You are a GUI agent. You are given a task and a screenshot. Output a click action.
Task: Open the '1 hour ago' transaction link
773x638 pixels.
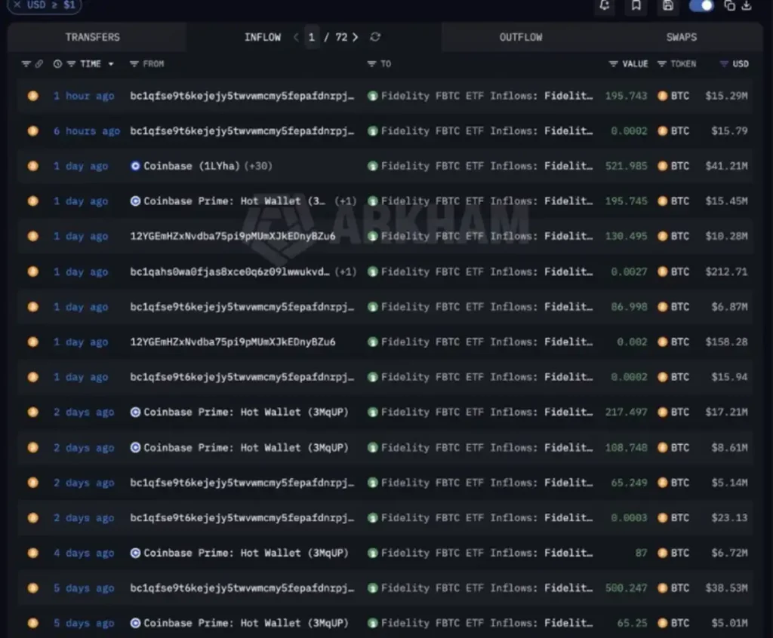[84, 96]
